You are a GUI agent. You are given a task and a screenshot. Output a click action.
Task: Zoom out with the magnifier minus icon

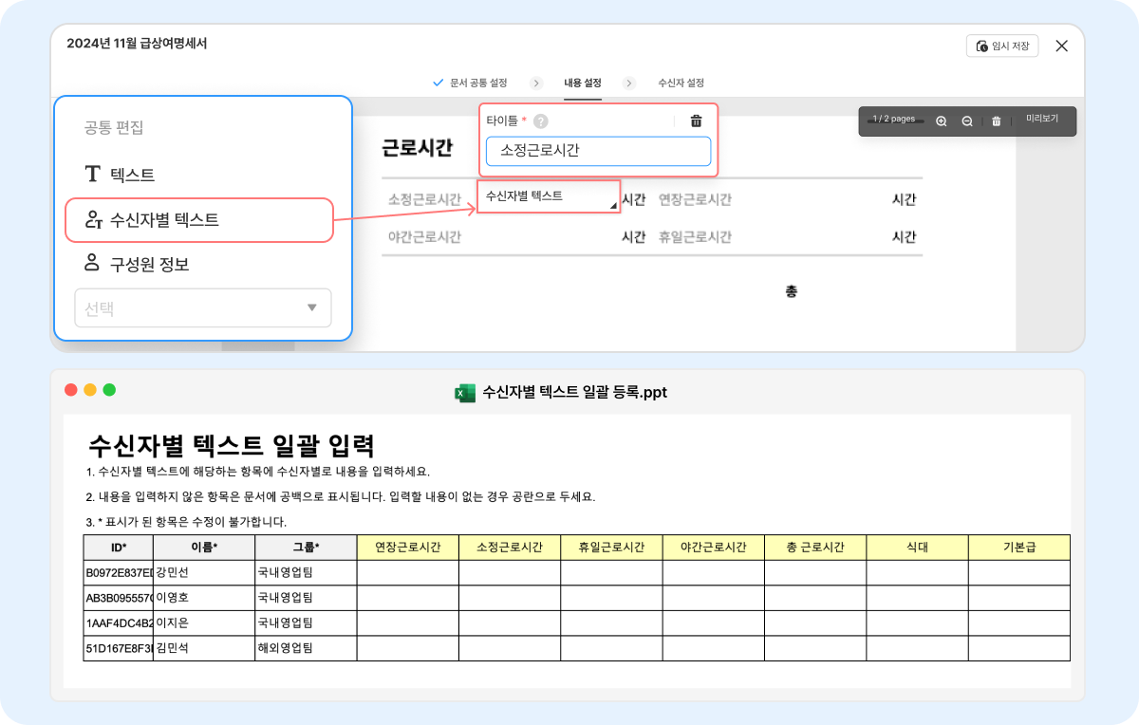point(966,121)
